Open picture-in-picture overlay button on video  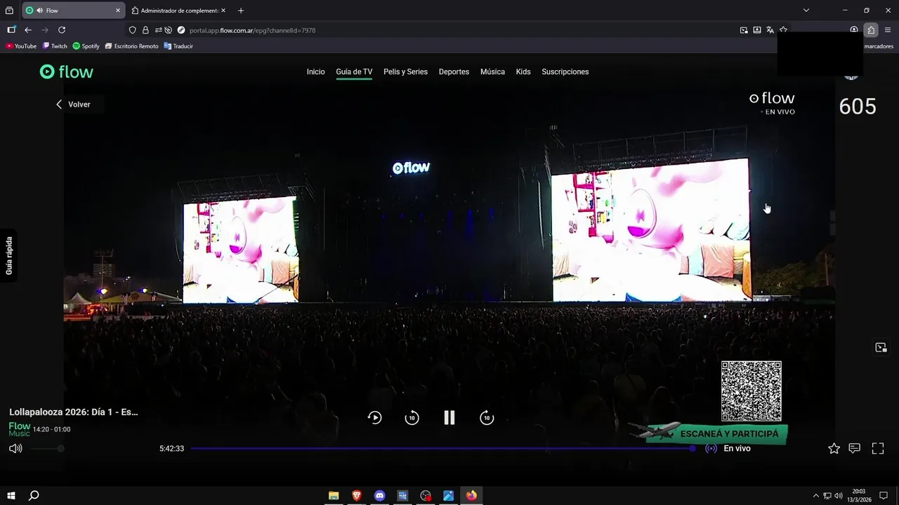click(881, 347)
